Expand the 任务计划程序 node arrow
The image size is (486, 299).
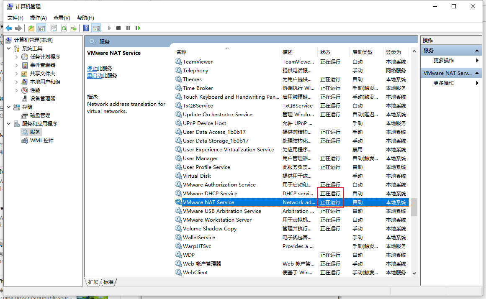click(x=16, y=56)
